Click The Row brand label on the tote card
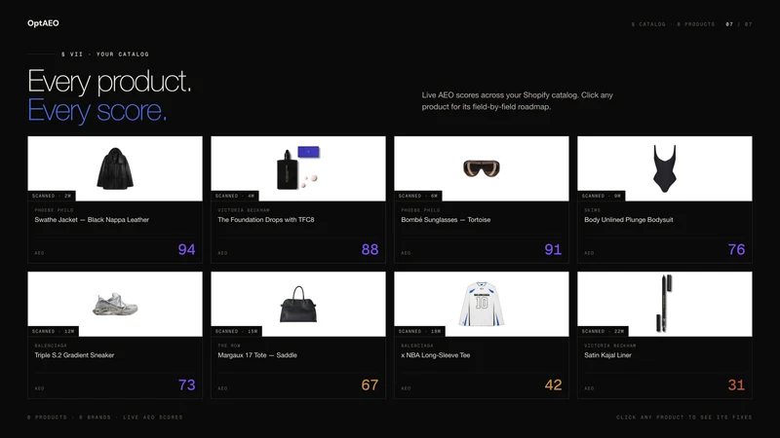Screen dimensions: 780x438 click(x=229, y=346)
